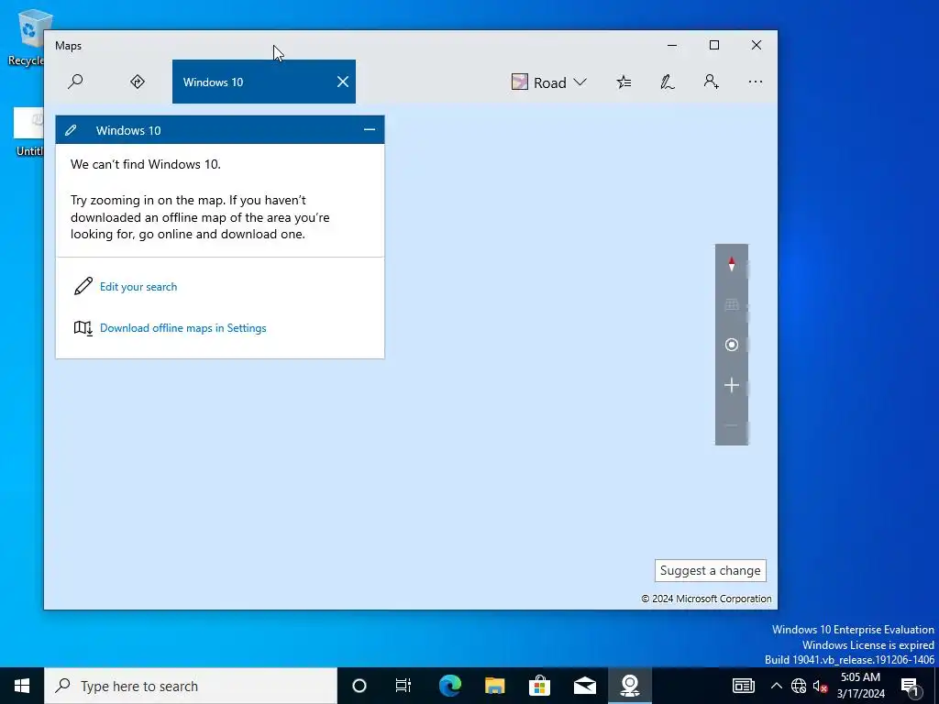Open Cortana from the taskbar

pos(359,686)
